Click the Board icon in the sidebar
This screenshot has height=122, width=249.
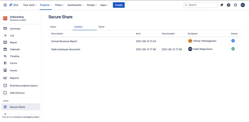coord(5,42)
